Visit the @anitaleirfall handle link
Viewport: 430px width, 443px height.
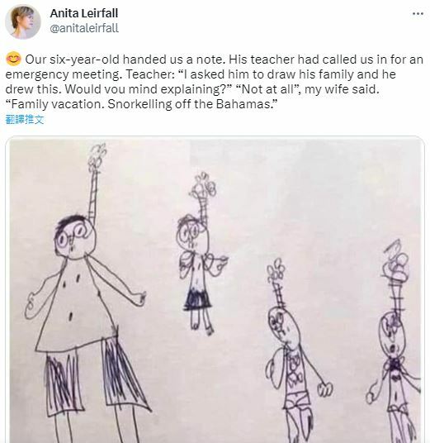click(84, 29)
